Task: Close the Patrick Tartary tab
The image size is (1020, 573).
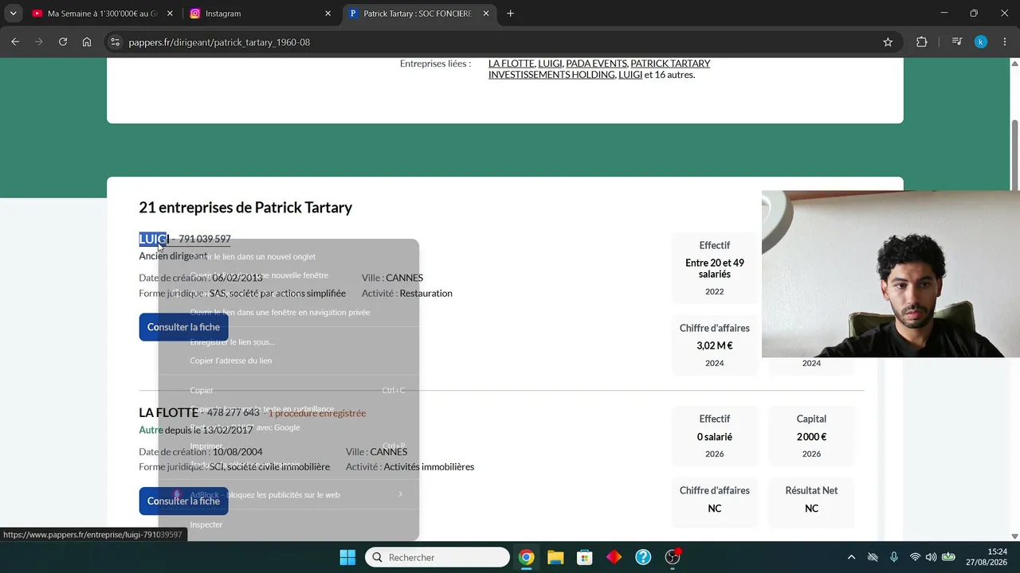Action: click(486, 14)
